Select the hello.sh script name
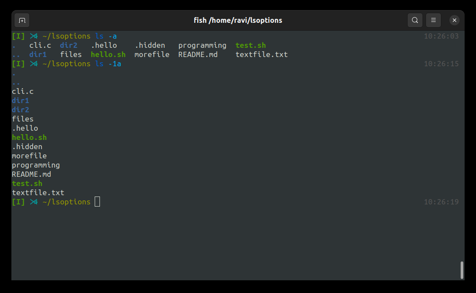The image size is (476, 293). point(29,137)
